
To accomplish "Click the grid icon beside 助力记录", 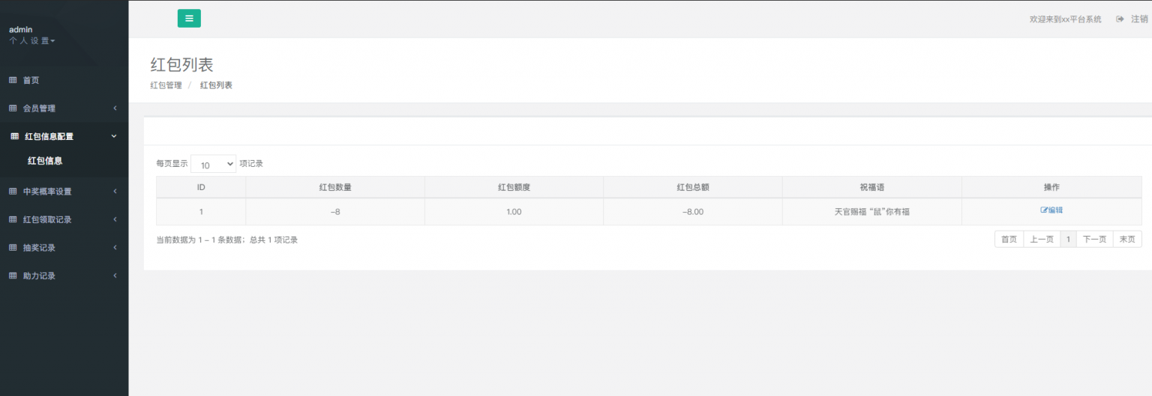I will click(13, 276).
